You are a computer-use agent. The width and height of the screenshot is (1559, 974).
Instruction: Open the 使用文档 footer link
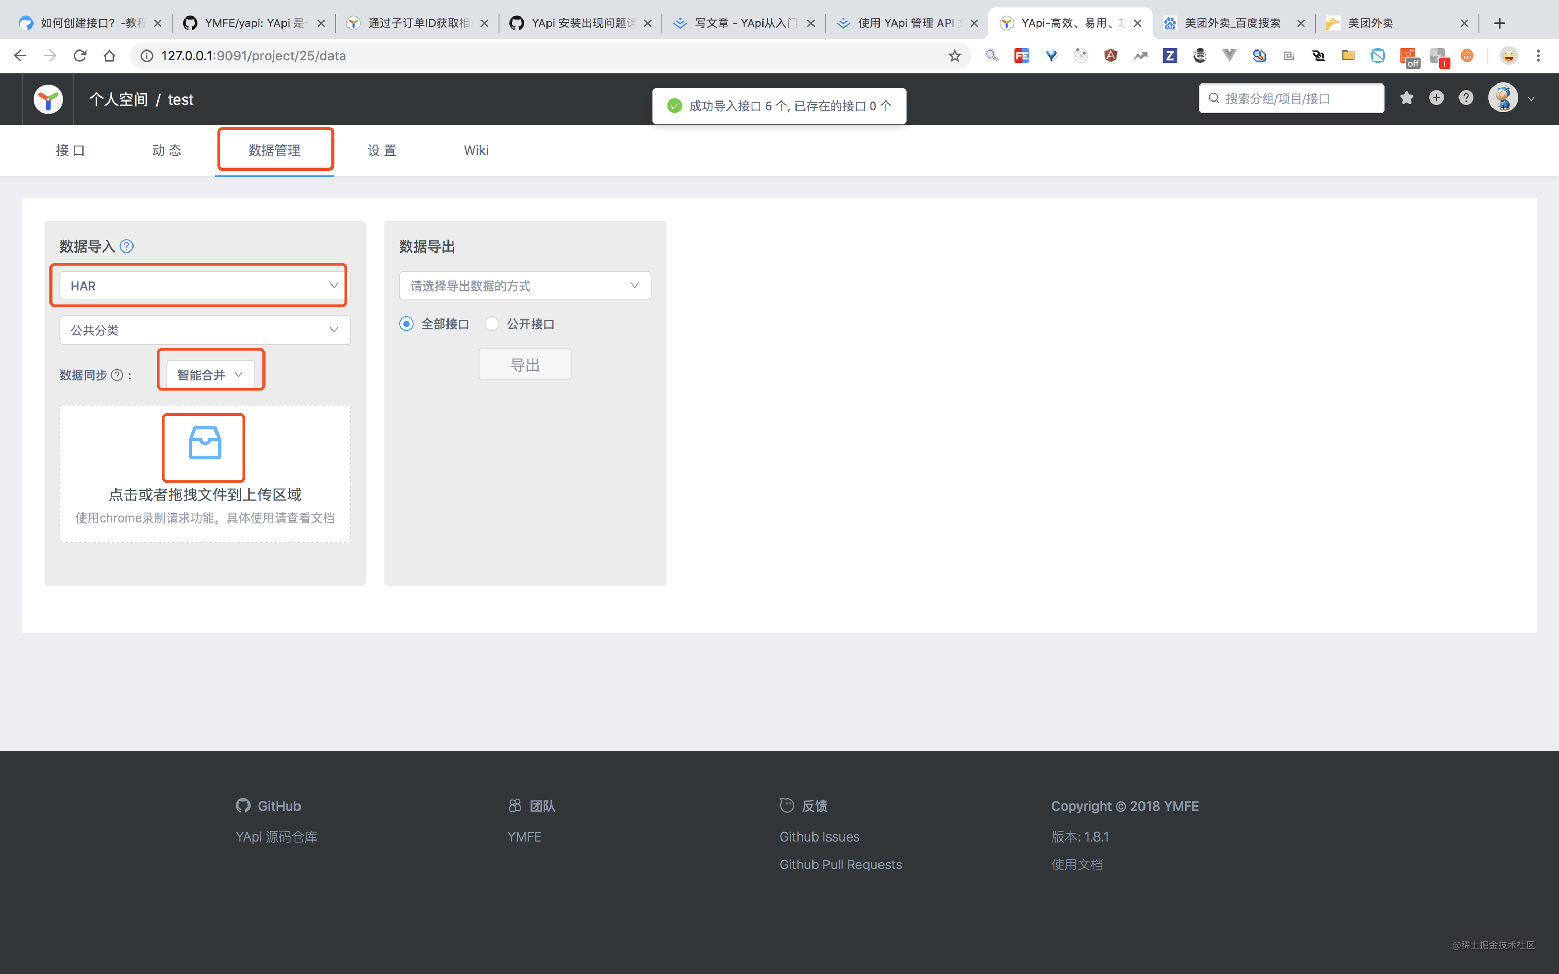click(1077, 865)
